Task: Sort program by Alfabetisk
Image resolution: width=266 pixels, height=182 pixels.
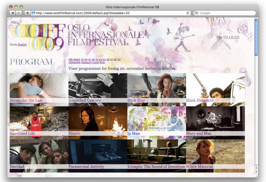Action: (74, 62)
